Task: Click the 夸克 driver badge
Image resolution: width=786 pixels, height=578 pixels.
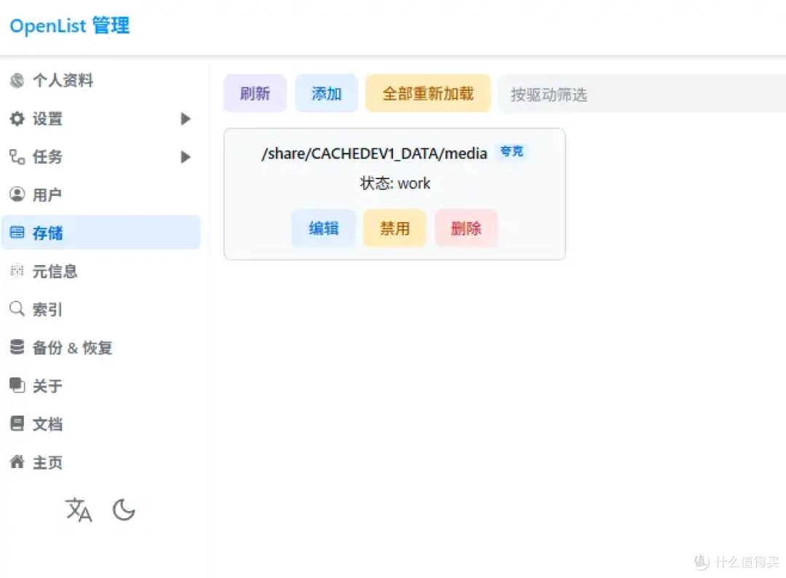Action: (512, 151)
